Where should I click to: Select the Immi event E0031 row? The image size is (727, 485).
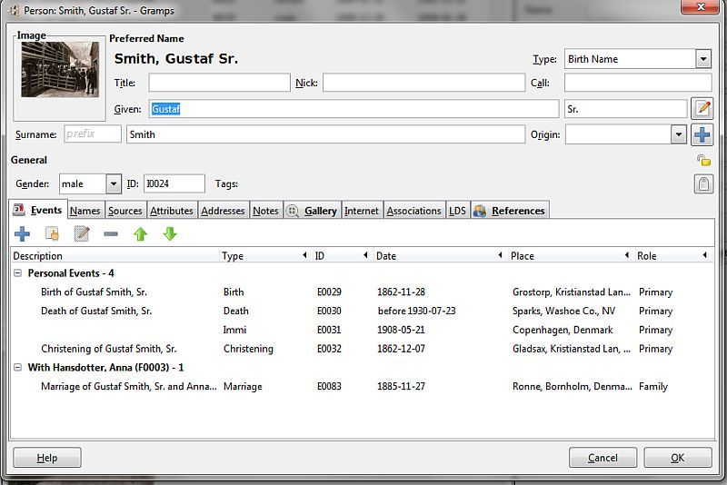[x=362, y=330]
